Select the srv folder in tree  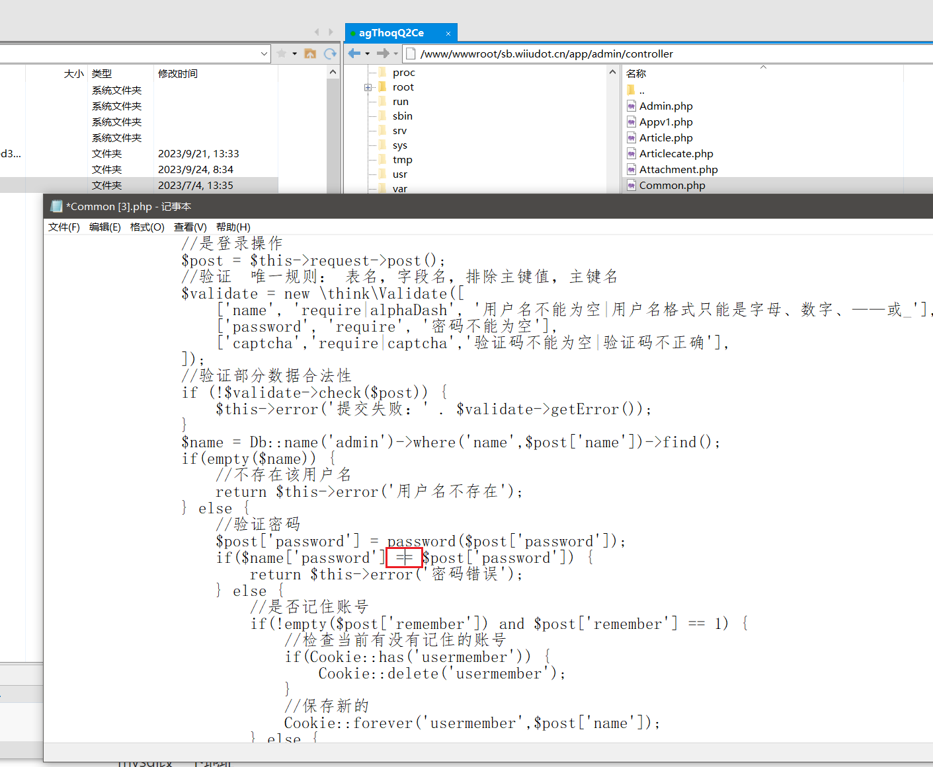point(399,131)
